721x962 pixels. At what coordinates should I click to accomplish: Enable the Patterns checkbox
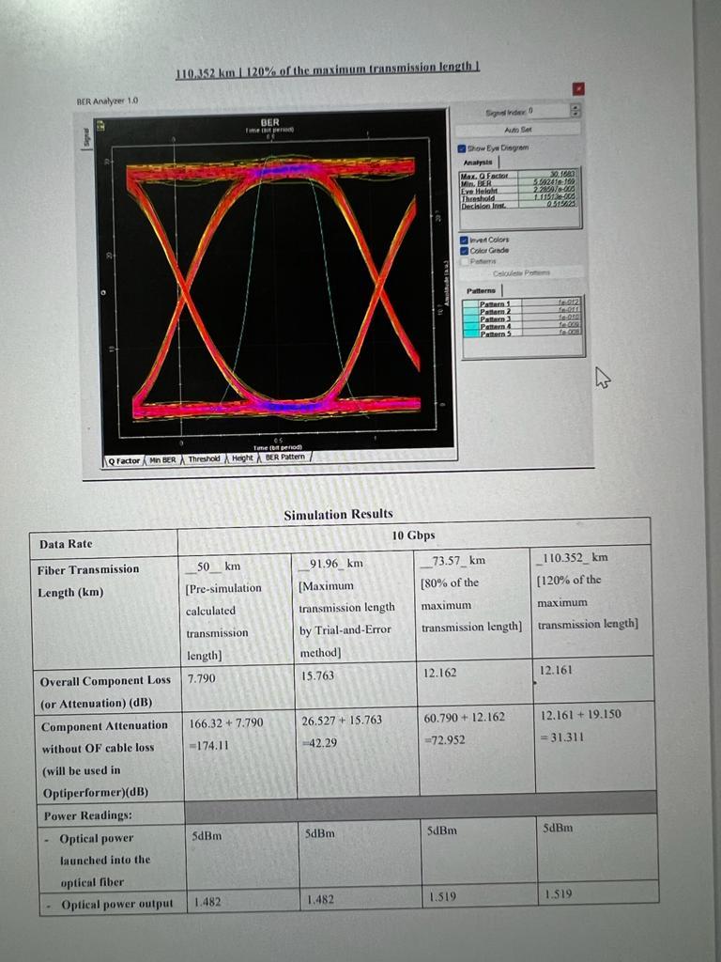click(x=464, y=261)
